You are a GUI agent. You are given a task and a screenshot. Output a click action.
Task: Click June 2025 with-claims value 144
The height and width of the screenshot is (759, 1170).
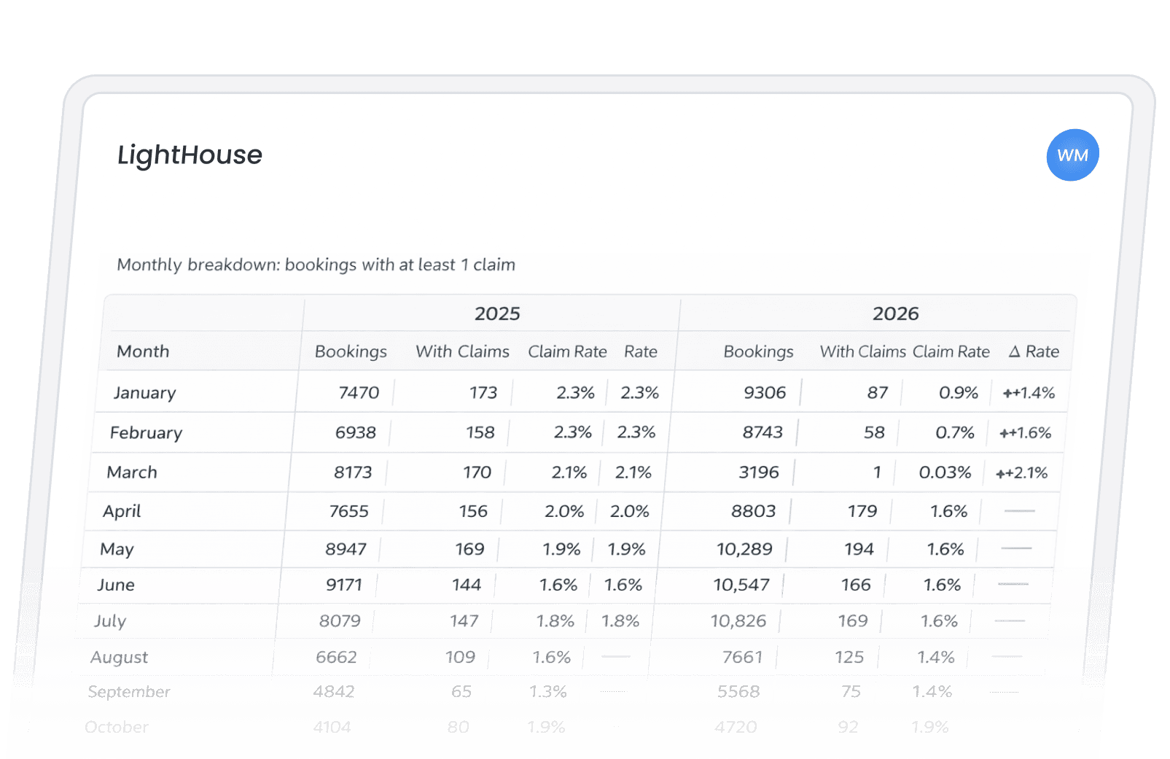tap(467, 585)
